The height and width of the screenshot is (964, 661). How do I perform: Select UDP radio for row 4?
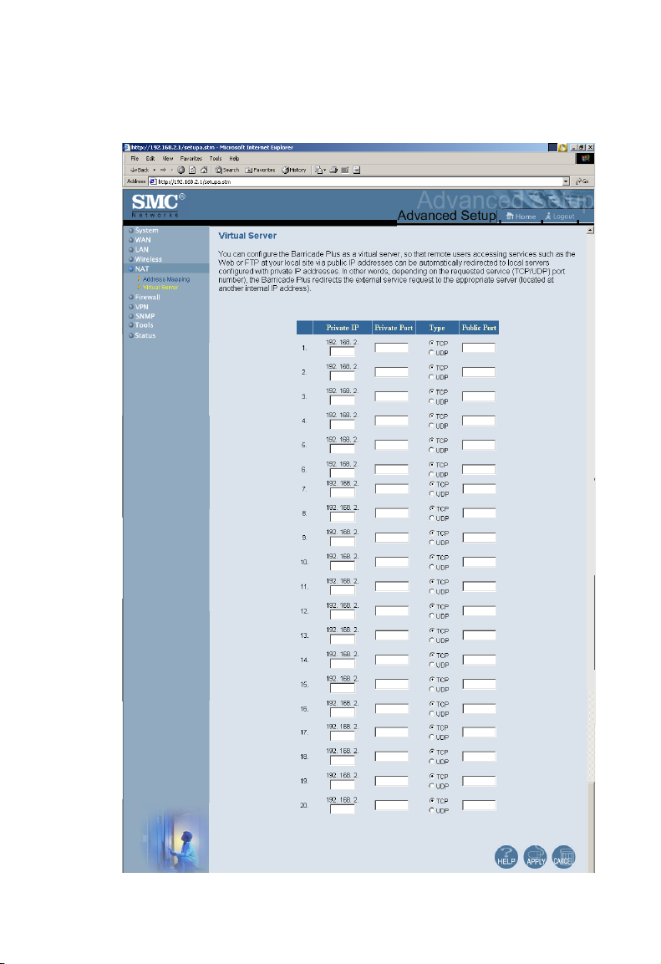coord(431,426)
